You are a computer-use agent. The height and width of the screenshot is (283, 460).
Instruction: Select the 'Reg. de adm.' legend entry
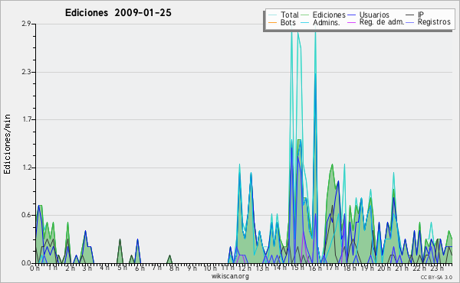click(x=382, y=22)
